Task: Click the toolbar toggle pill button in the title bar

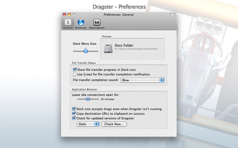Action: pyautogui.click(x=172, y=15)
